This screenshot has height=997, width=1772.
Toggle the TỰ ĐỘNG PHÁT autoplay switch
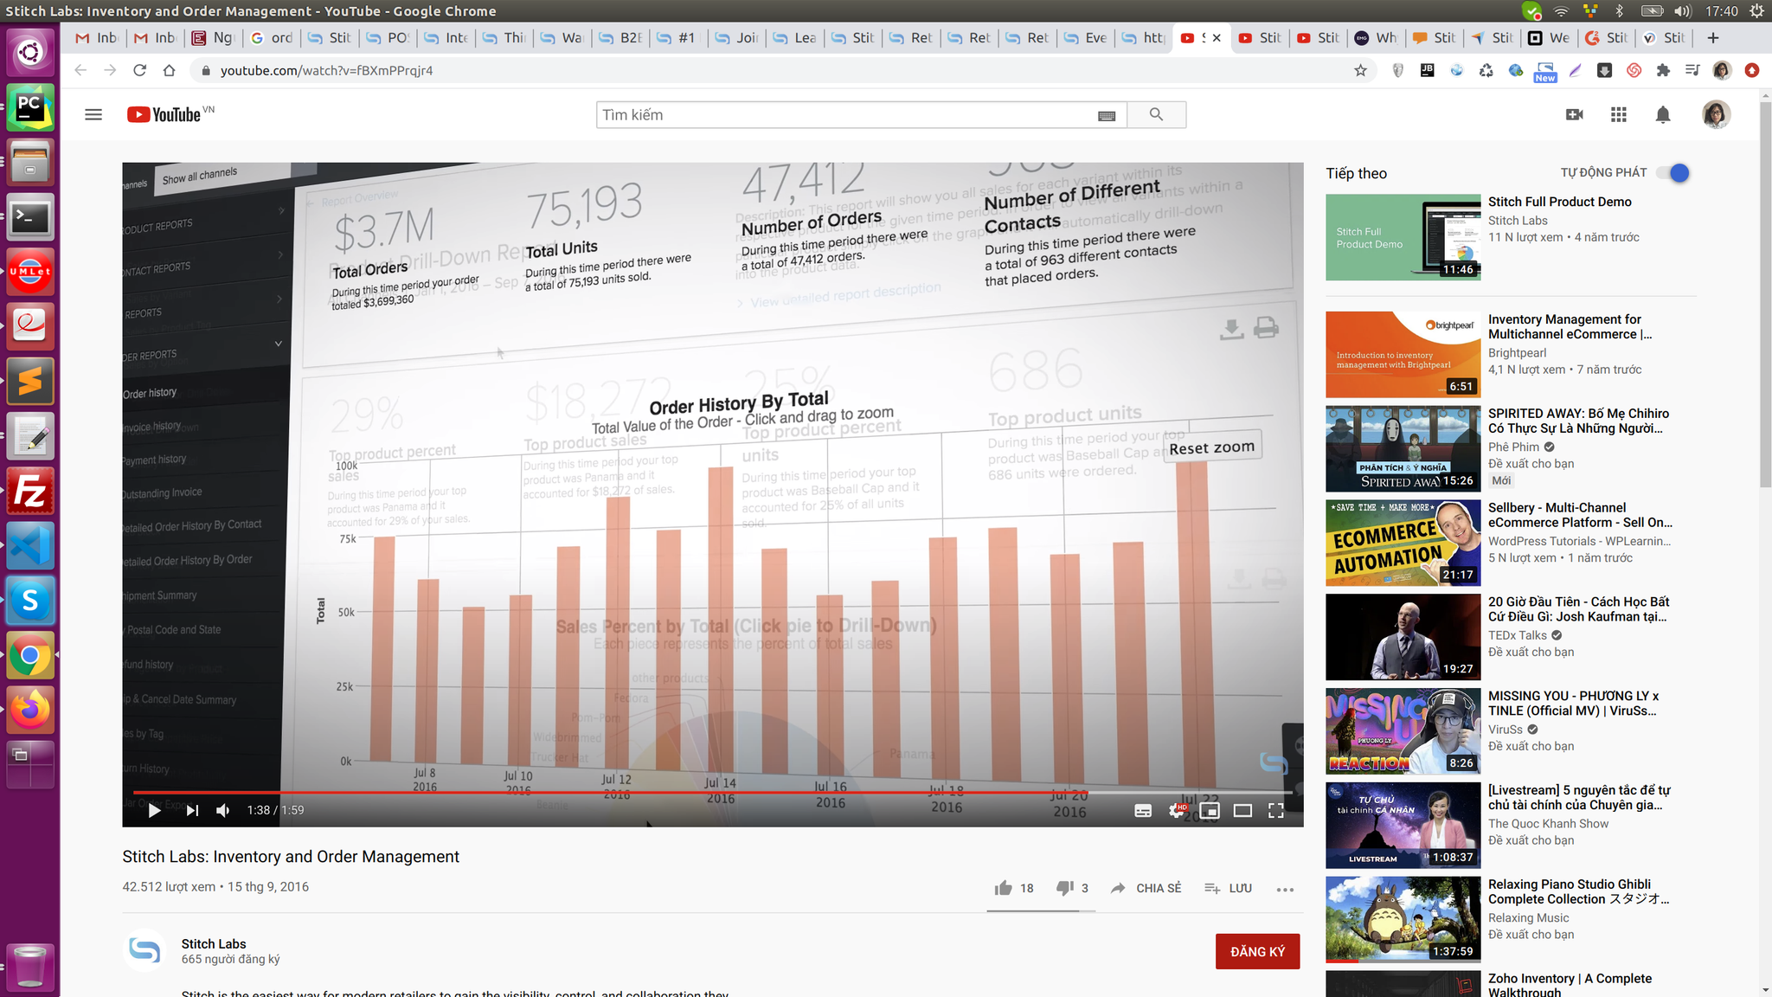[x=1675, y=173]
